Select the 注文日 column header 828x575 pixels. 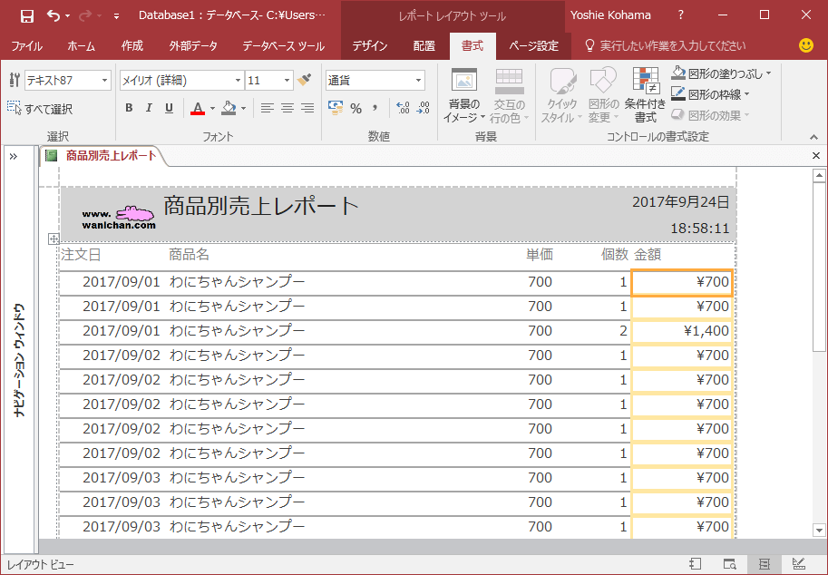(x=81, y=255)
